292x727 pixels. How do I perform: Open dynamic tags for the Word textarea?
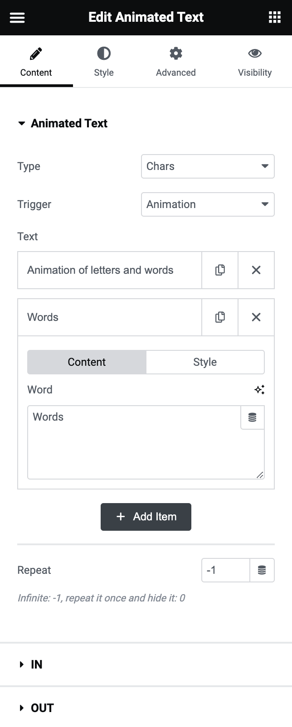click(253, 417)
